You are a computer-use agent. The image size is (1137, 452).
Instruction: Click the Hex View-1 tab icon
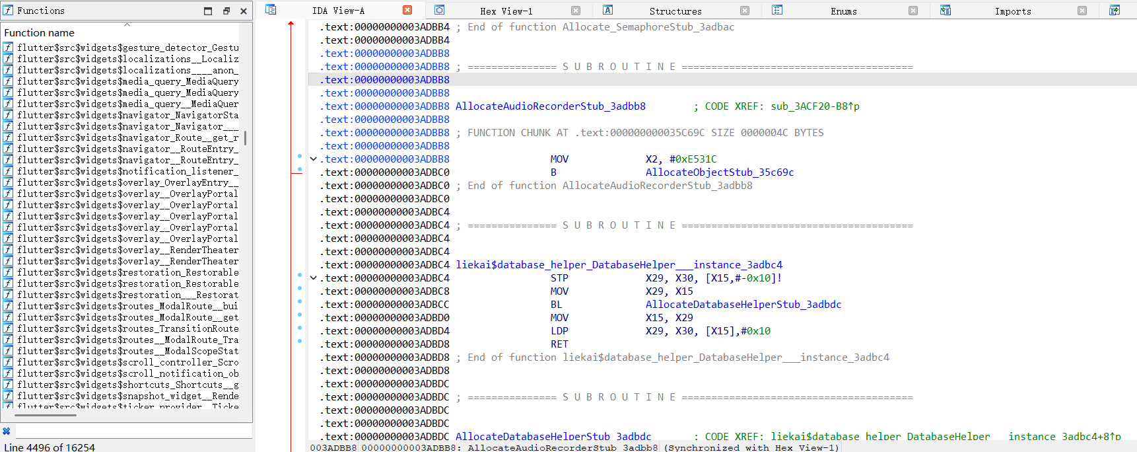tap(440, 10)
